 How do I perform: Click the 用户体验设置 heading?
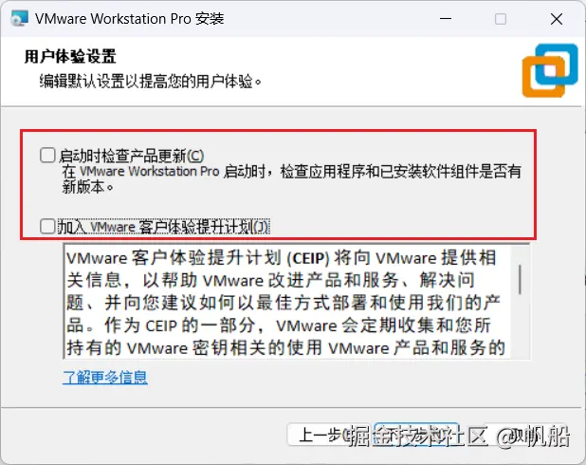(x=70, y=57)
